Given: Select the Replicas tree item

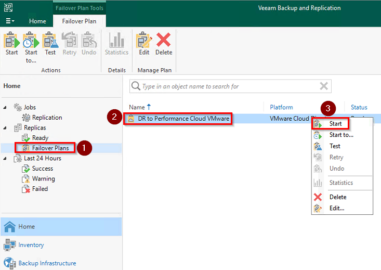Looking at the screenshot, I should tap(35, 127).
